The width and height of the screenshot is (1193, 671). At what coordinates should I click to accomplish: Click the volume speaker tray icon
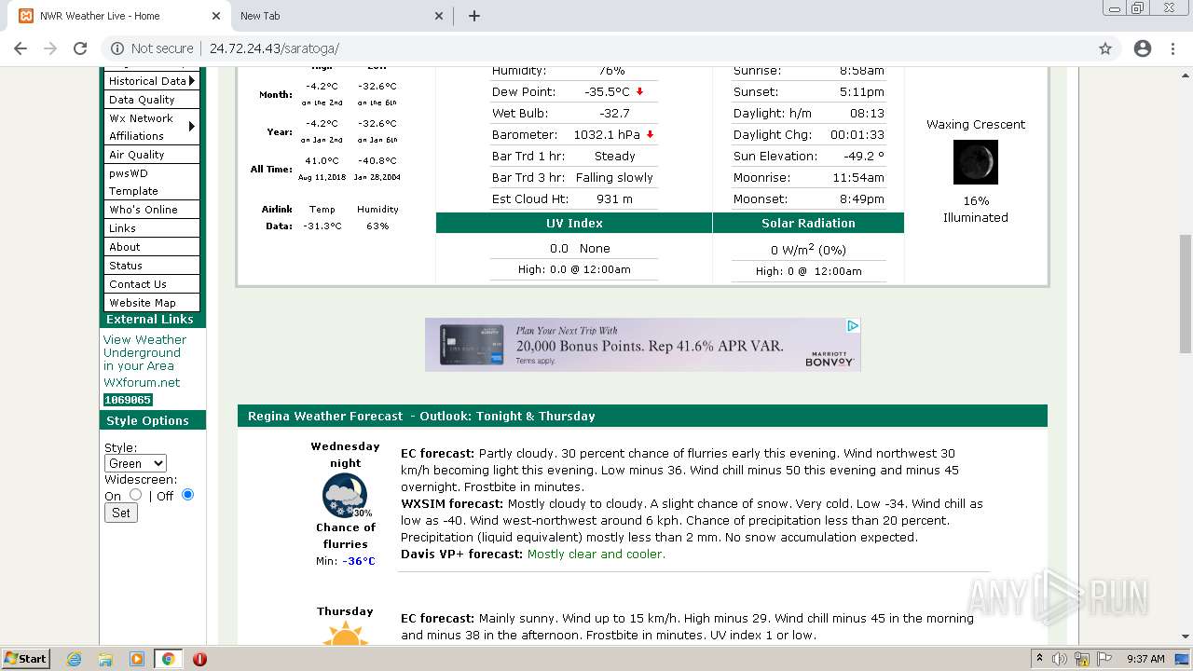click(1060, 659)
